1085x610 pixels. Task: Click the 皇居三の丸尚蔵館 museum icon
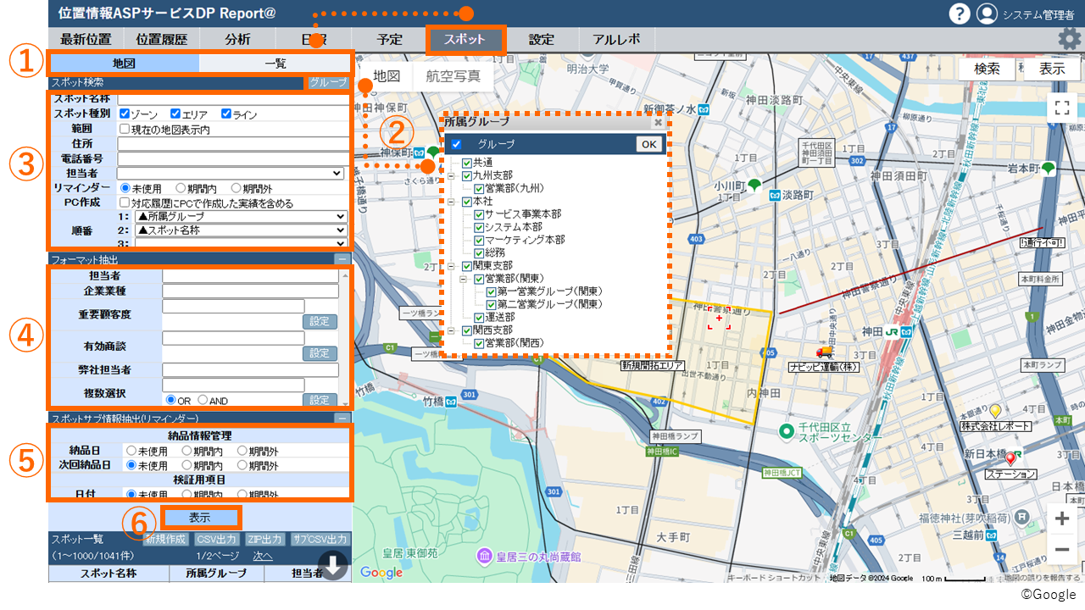pyautogui.click(x=483, y=557)
